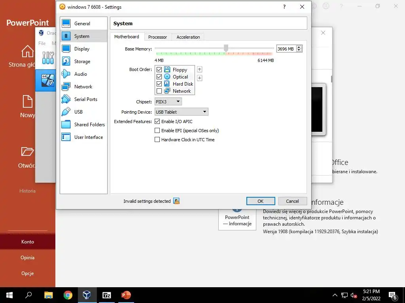Select Opcje in PowerPoint sidebar
Screen dimensions: 405x303
pyautogui.click(x=28, y=273)
